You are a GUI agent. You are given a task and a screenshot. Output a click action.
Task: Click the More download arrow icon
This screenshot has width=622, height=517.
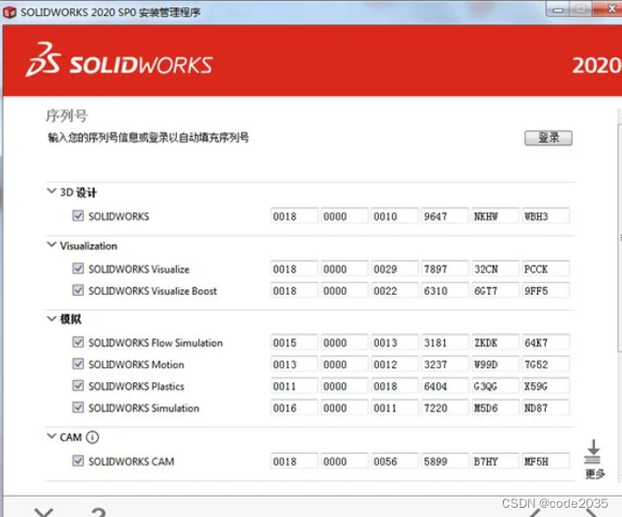point(593,452)
